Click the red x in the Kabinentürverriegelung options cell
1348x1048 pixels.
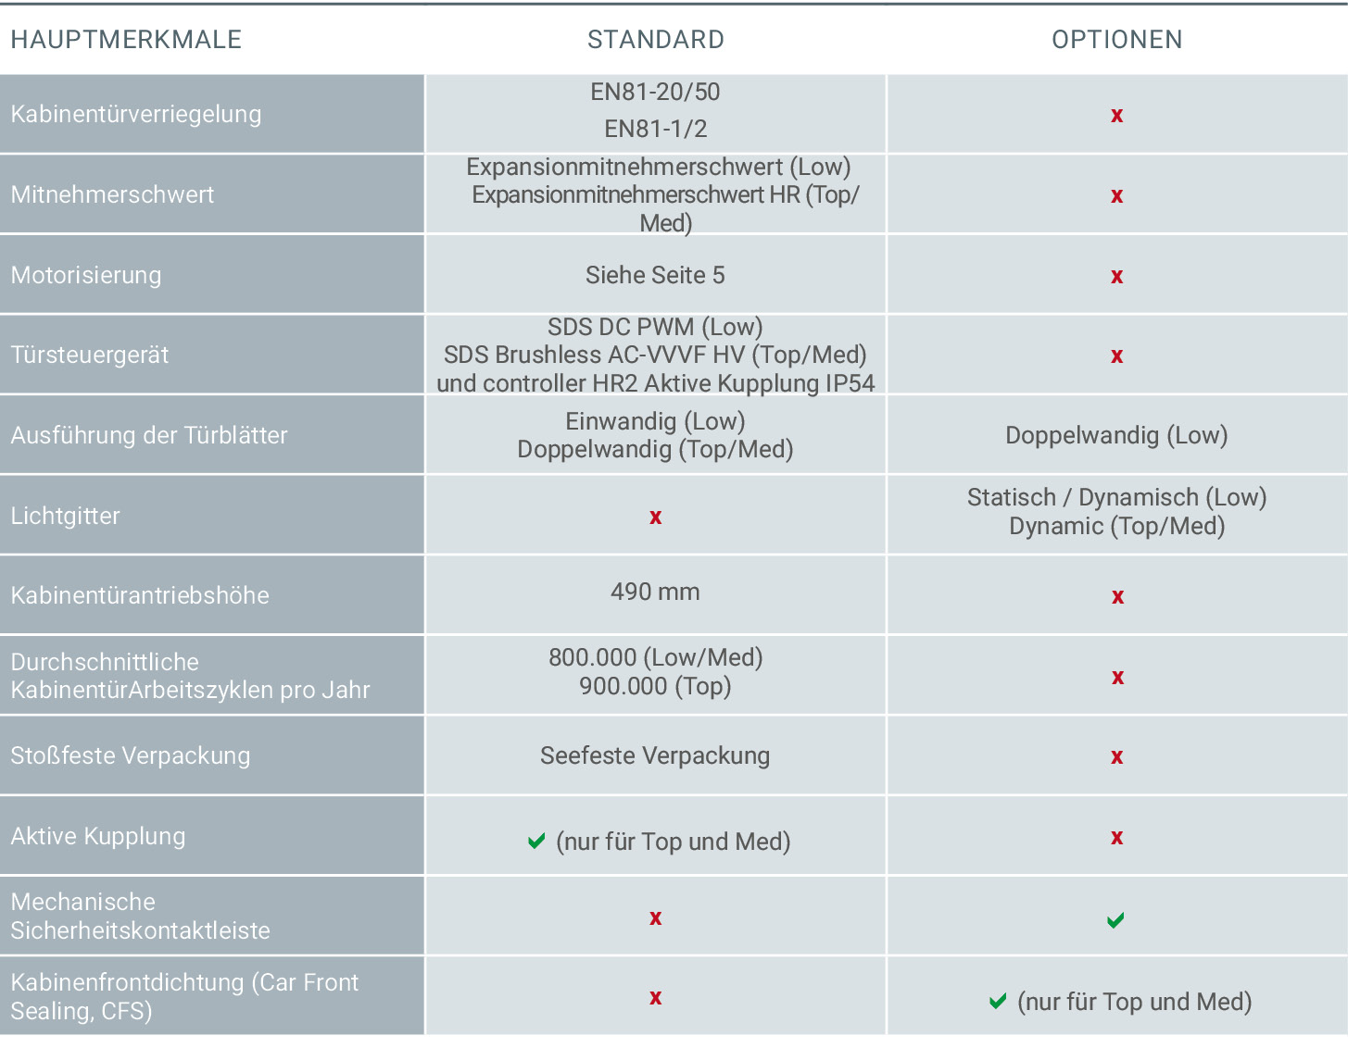pos(1116,116)
